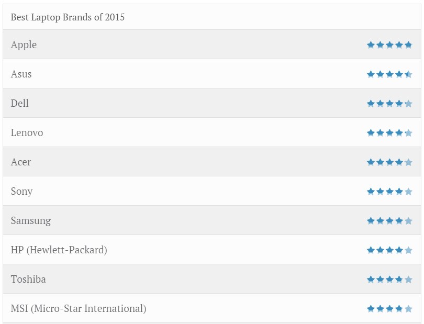Image resolution: width=424 pixels, height=324 pixels.
Task: Click the Lenovo brand name
Action: (x=27, y=133)
